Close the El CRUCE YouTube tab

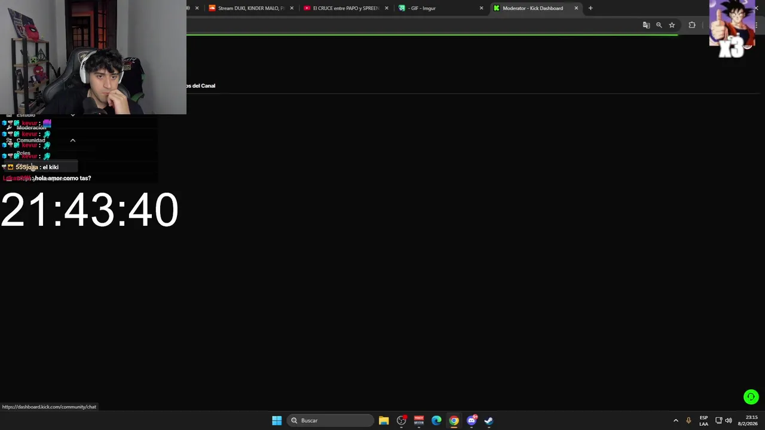(x=387, y=8)
